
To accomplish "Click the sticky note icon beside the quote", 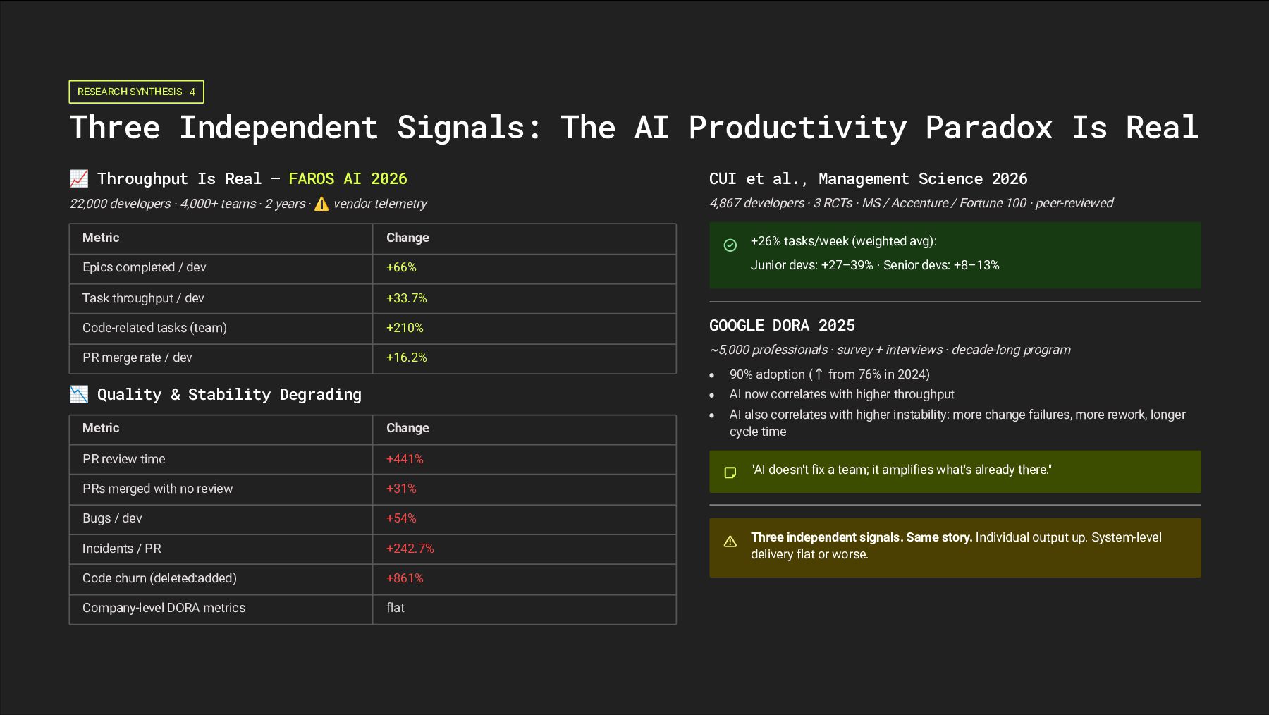I will 730,472.
